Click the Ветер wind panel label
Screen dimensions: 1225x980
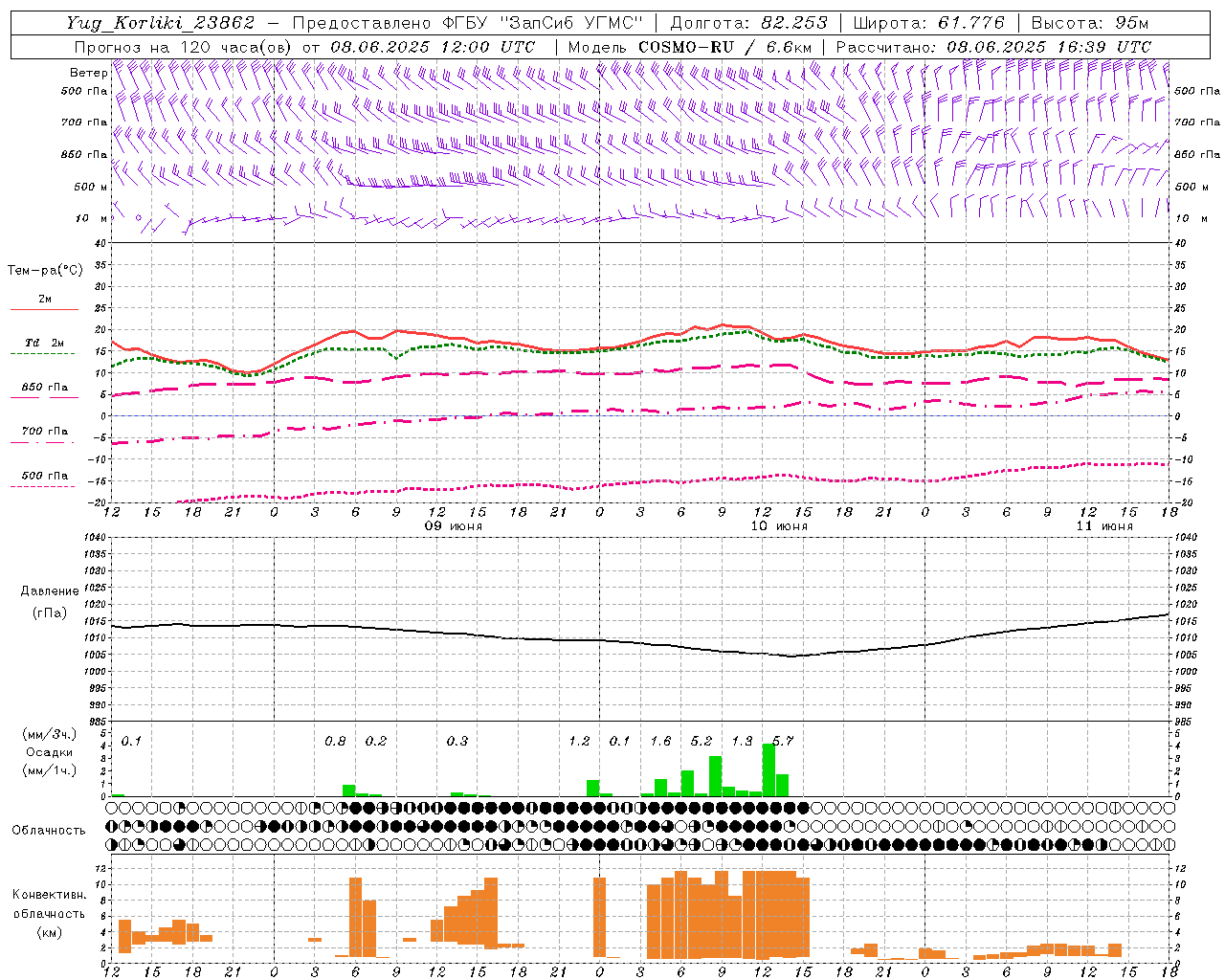[x=89, y=73]
